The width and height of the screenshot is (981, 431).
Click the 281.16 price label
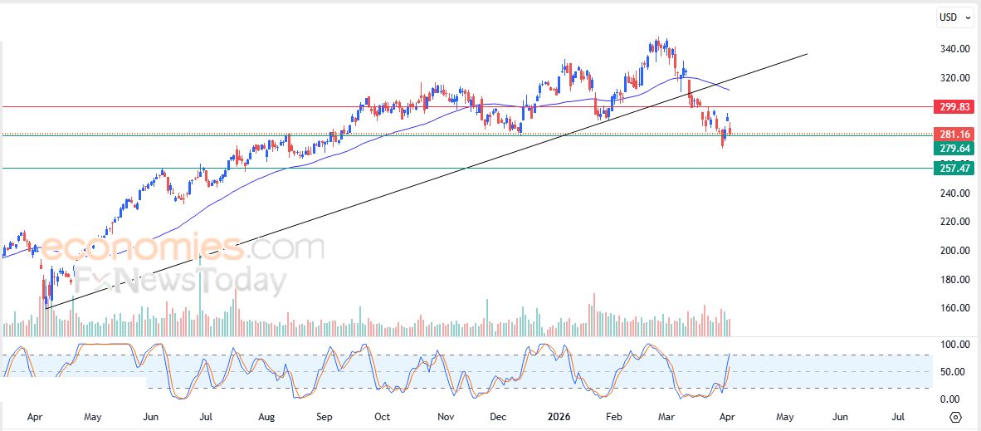(954, 135)
